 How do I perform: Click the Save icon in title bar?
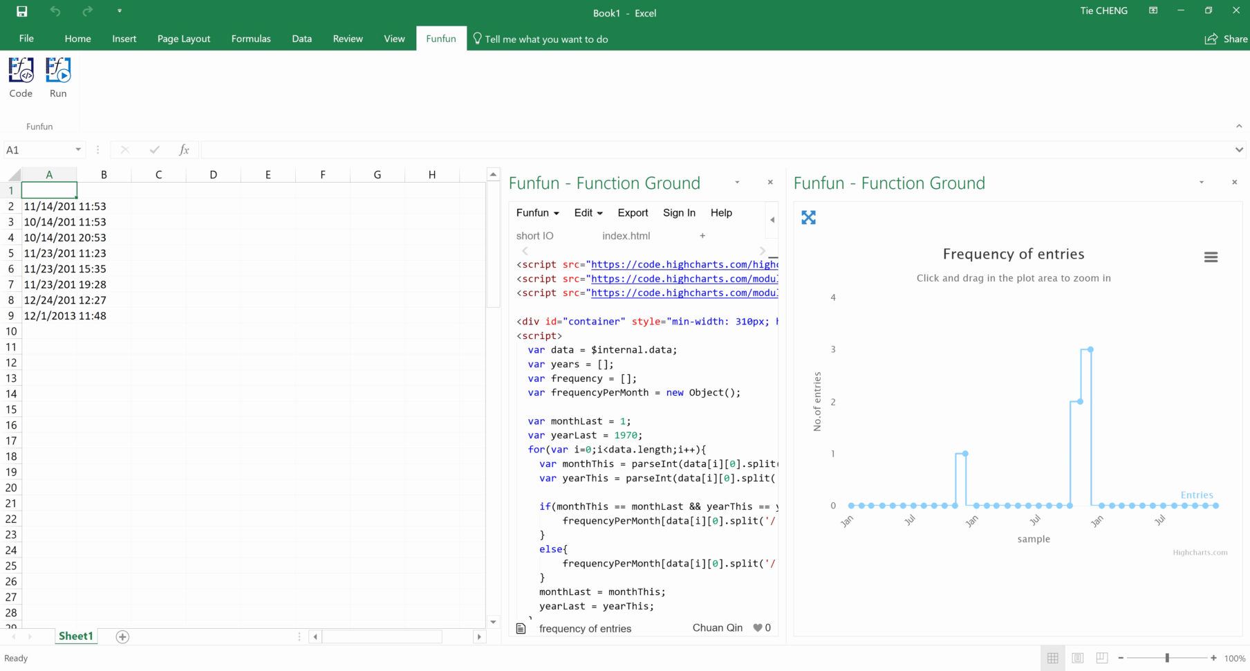[22, 12]
